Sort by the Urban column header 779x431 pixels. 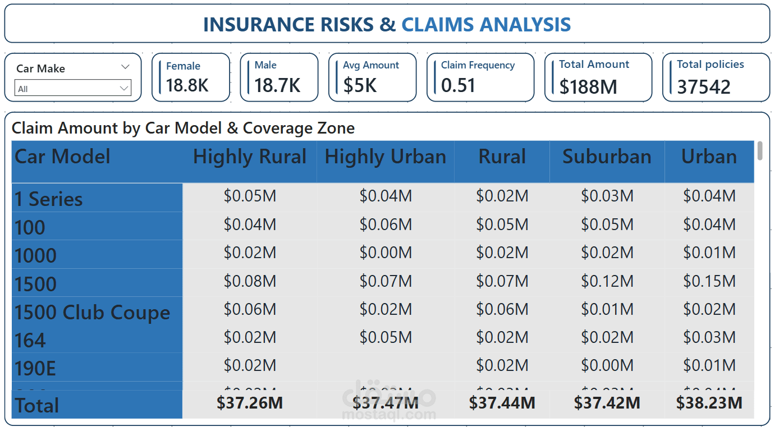709,157
